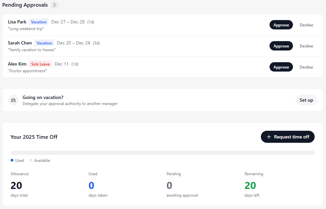Click the Set up delegation button

point(306,100)
